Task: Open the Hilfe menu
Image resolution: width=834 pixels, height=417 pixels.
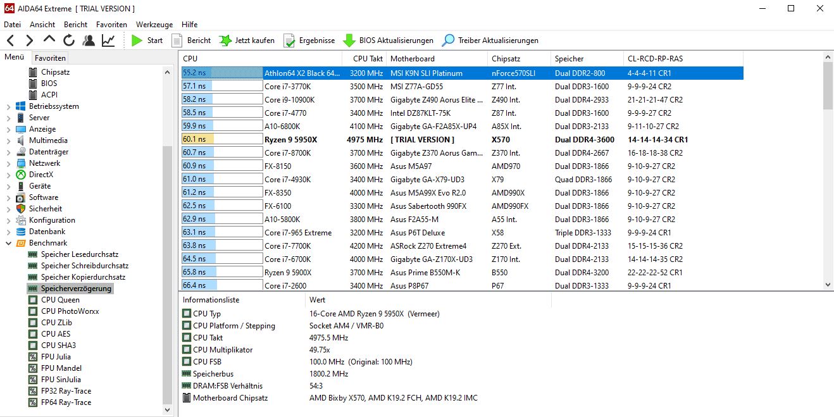Action: pyautogui.click(x=190, y=25)
